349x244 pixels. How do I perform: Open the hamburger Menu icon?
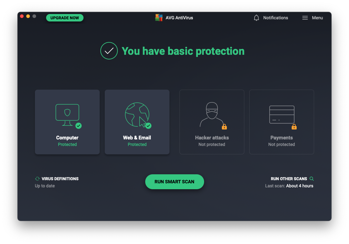click(x=305, y=18)
